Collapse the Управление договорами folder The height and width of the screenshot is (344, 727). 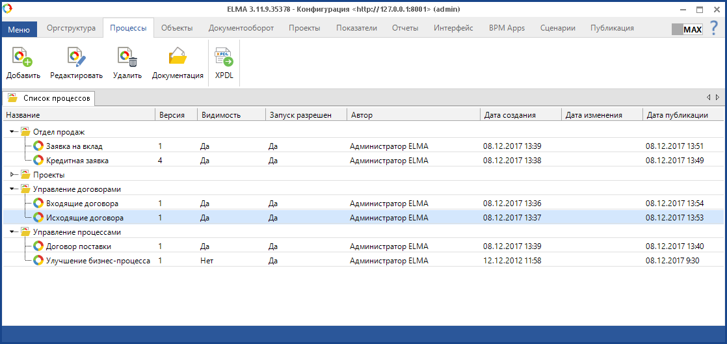(x=13, y=189)
